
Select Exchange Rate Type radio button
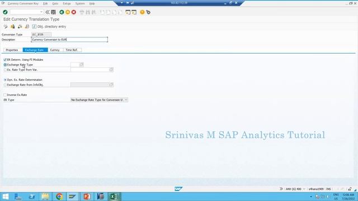pos(5,65)
